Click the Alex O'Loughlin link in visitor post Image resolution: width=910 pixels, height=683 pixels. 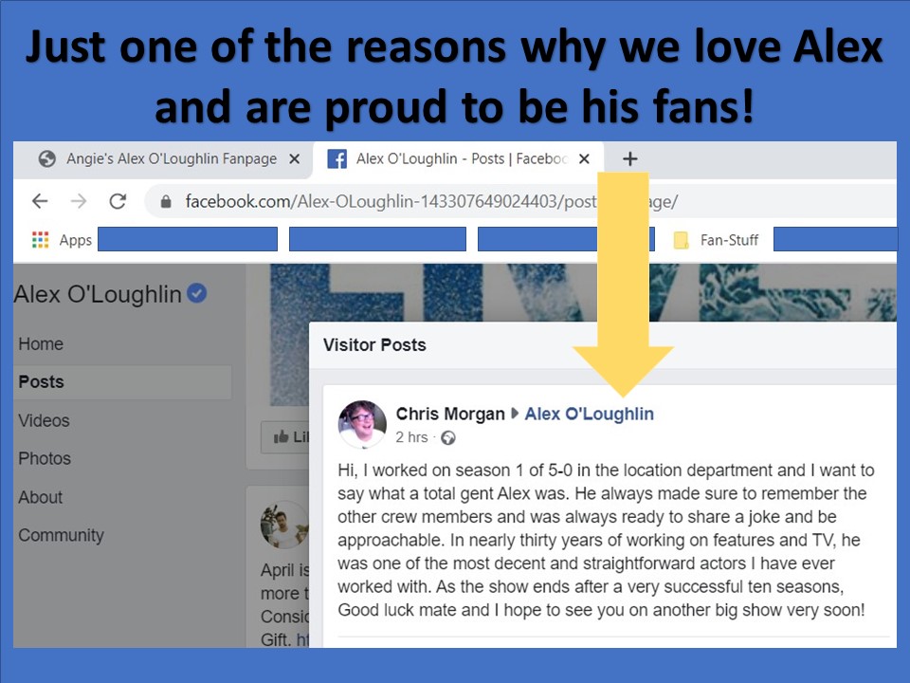click(x=589, y=414)
